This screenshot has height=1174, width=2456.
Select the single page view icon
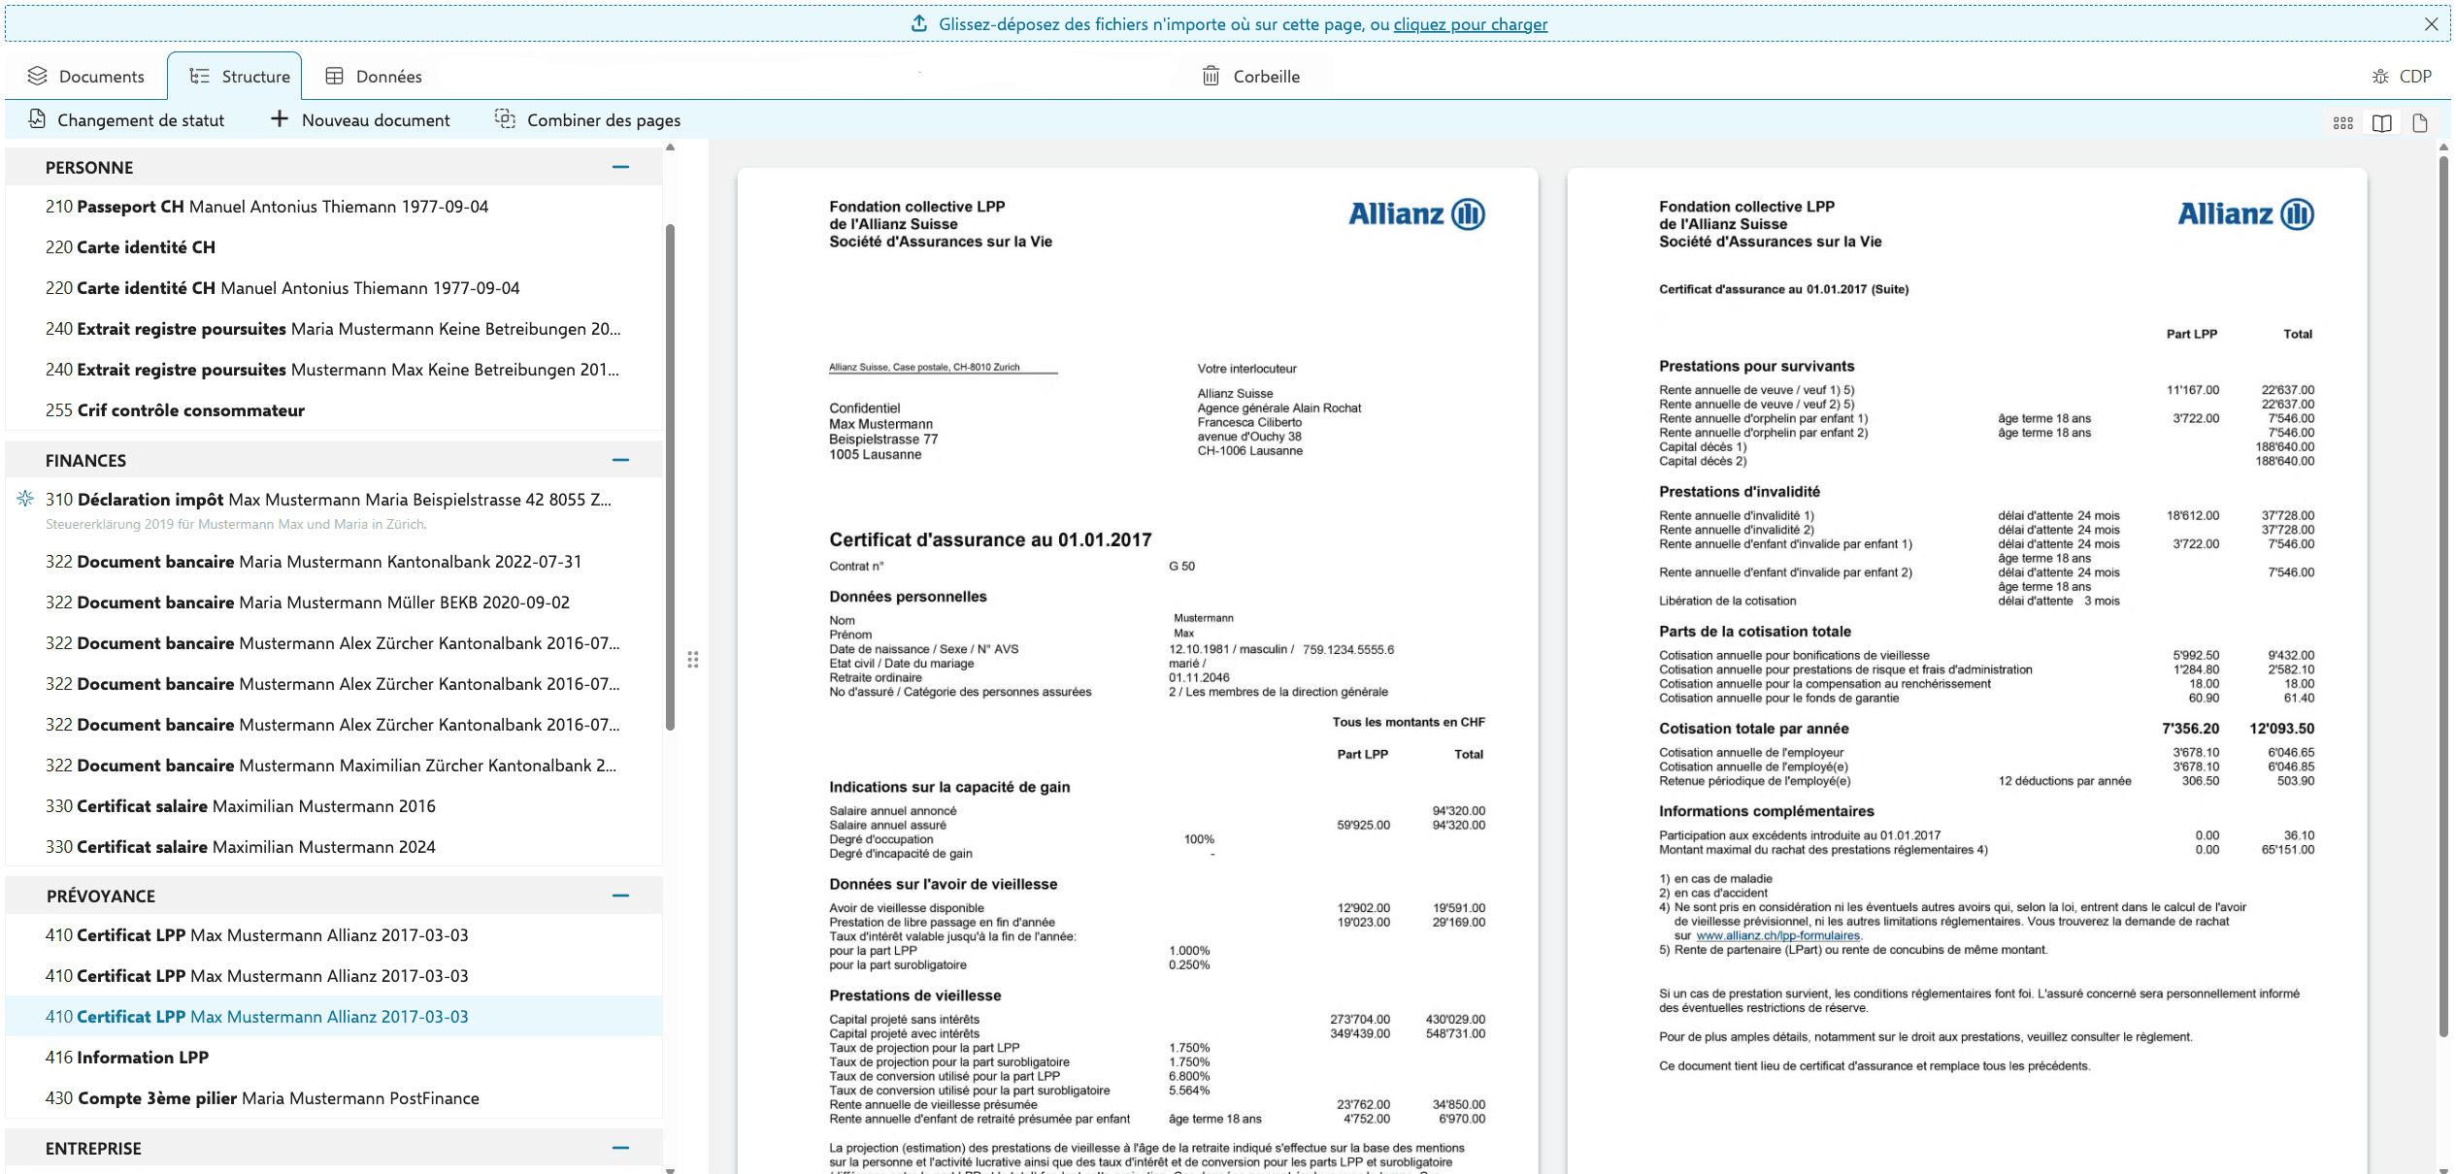click(x=2420, y=122)
